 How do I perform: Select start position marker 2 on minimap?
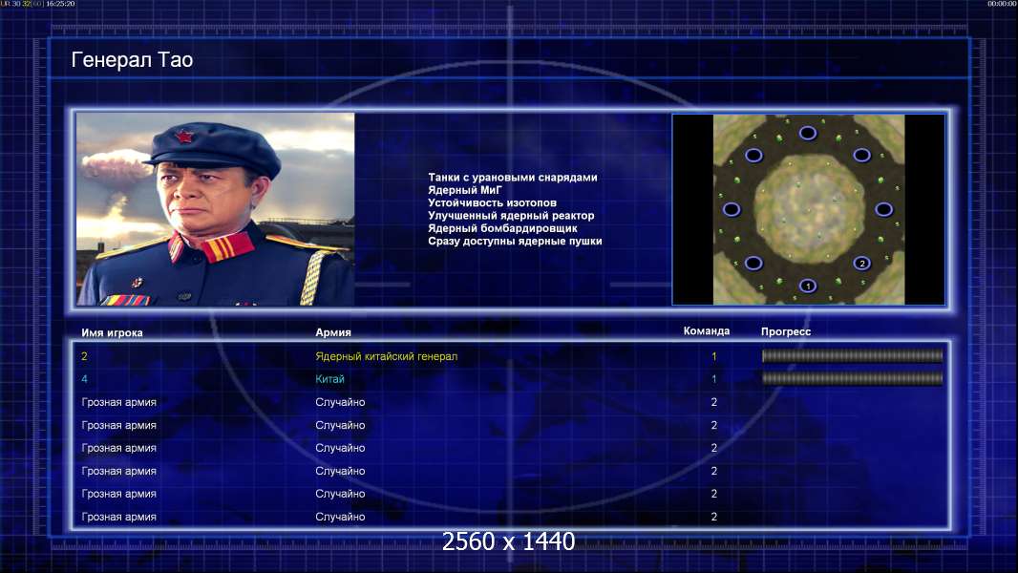click(861, 263)
